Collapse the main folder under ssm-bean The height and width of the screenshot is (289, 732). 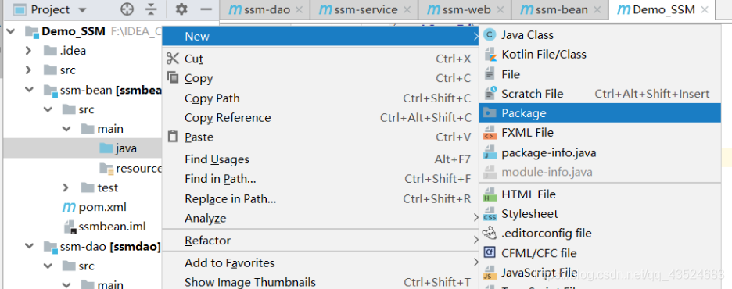[66, 129]
